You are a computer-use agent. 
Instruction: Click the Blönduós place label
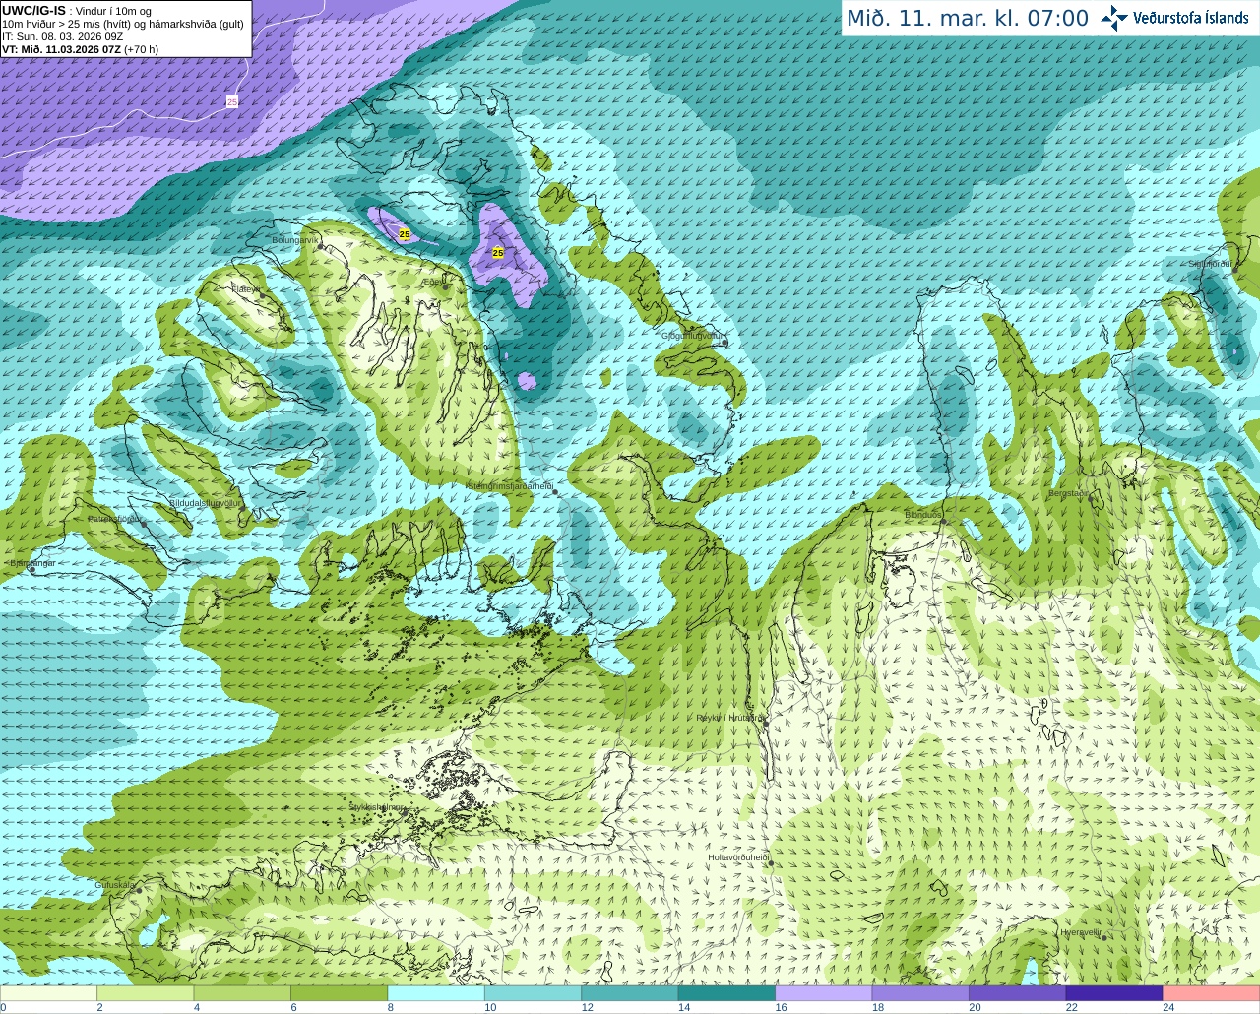click(x=922, y=515)
